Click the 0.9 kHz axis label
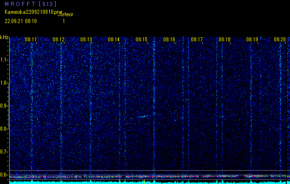 pyautogui.click(x=4, y=106)
